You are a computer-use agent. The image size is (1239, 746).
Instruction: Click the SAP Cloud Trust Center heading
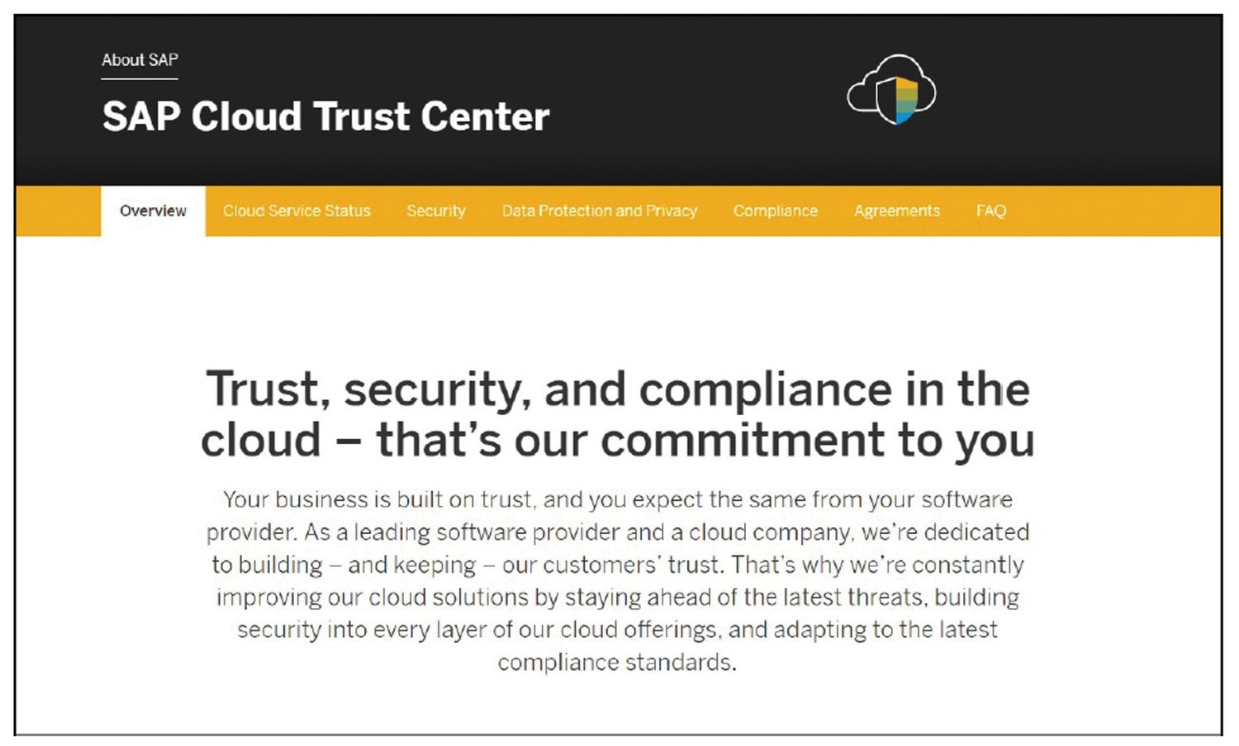tap(325, 116)
